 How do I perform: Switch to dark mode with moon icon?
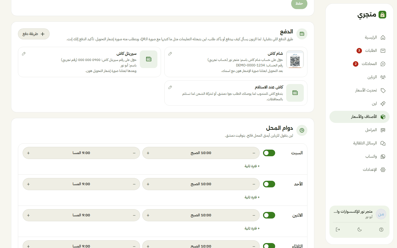[x=360, y=230]
